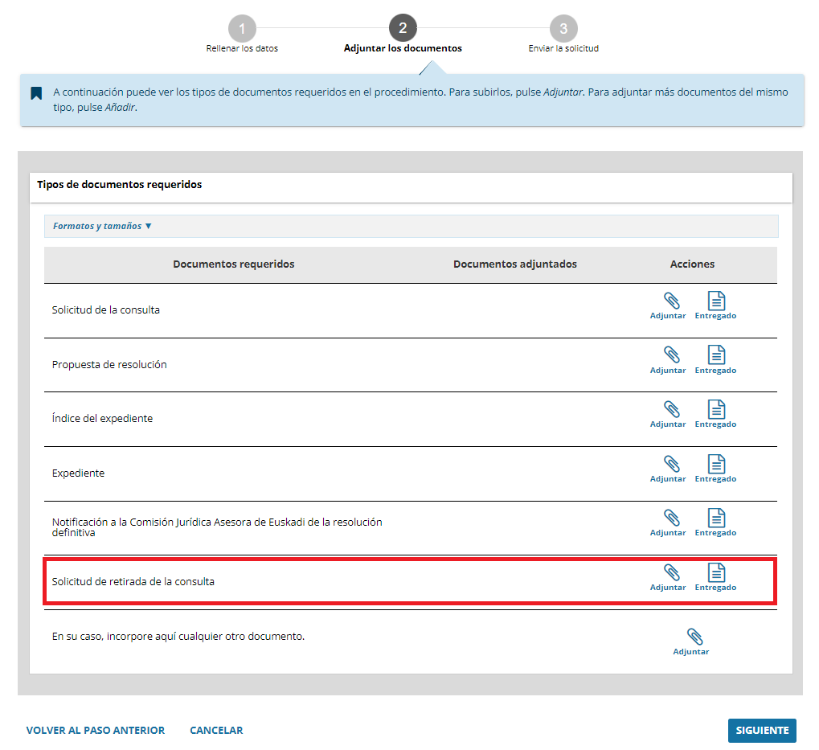Attach any other document in the last row
Screen dimensions: 819x750
pos(691,641)
